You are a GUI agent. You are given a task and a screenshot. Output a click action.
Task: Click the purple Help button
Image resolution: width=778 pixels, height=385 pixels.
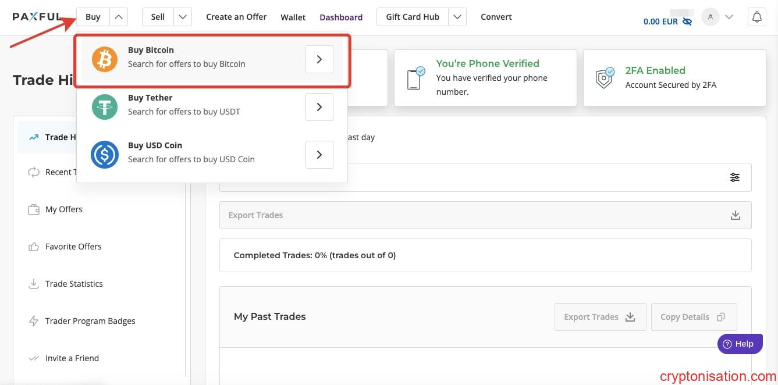[739, 344]
